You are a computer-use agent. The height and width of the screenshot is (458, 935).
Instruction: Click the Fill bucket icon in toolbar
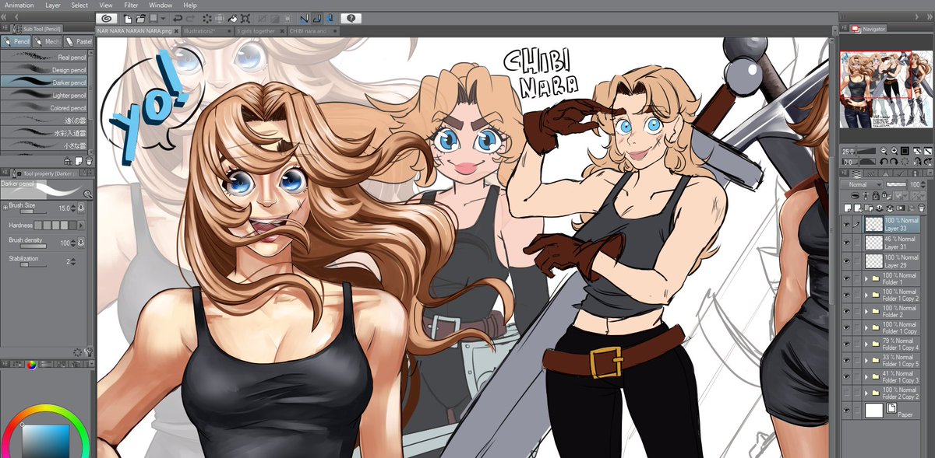[x=233, y=19]
